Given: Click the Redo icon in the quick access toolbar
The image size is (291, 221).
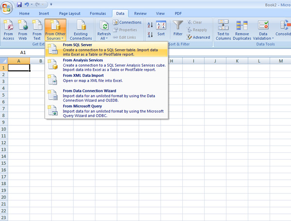Looking at the screenshot, I should (x=38, y=4).
